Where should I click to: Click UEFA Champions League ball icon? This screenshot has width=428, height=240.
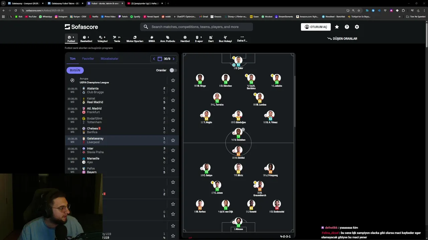[x=72, y=80]
